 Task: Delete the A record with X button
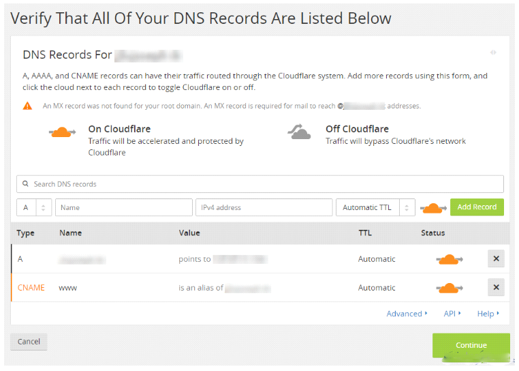point(496,258)
